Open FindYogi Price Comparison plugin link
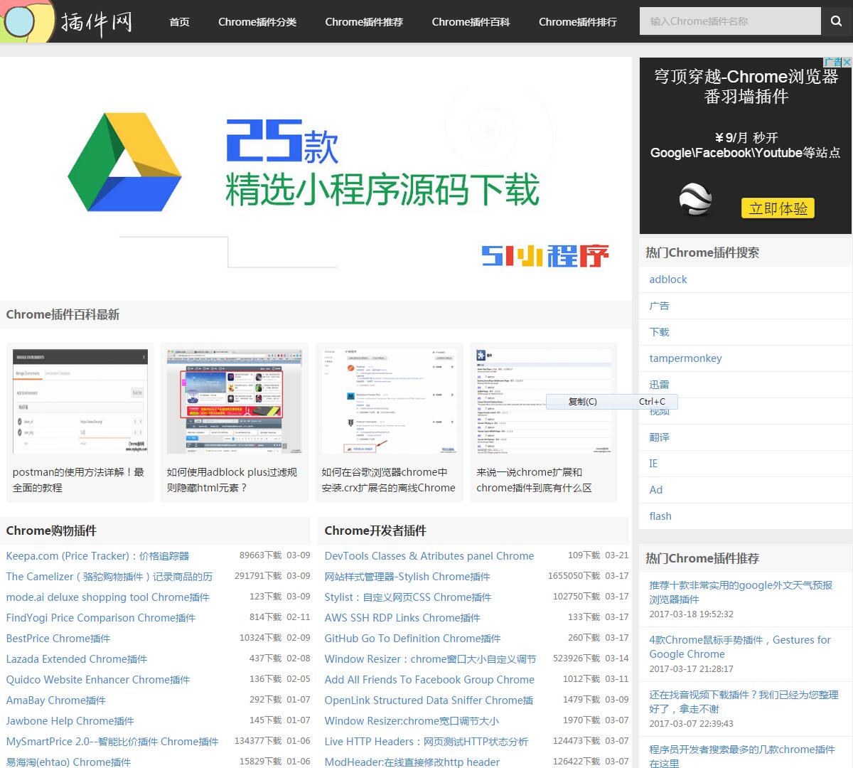Viewport: 853px width, 768px height. [x=100, y=618]
